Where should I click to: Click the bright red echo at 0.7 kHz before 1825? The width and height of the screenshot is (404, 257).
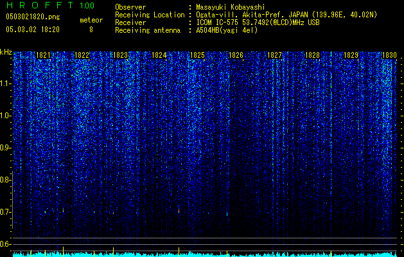click(x=179, y=210)
